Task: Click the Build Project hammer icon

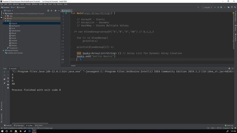Action: [x=198, y=7]
